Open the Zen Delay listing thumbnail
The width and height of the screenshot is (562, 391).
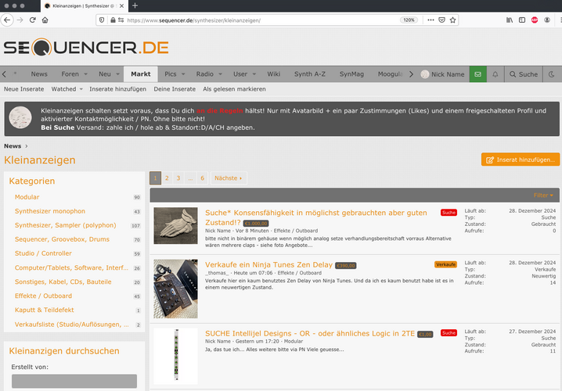[175, 289]
